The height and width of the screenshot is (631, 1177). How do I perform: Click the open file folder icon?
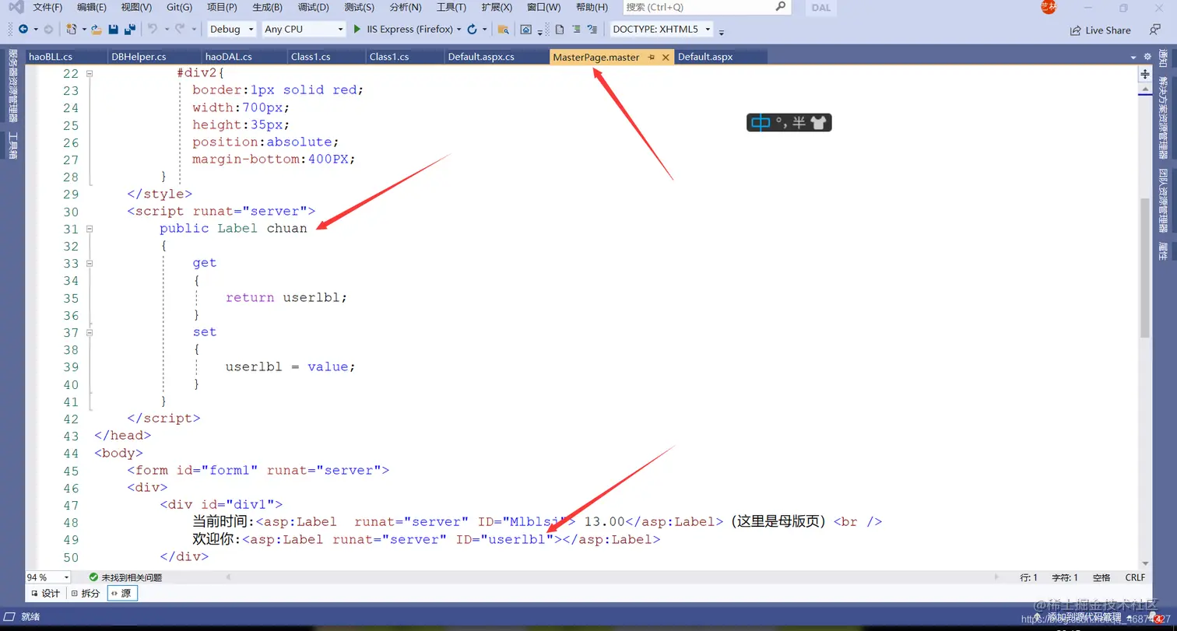97,30
